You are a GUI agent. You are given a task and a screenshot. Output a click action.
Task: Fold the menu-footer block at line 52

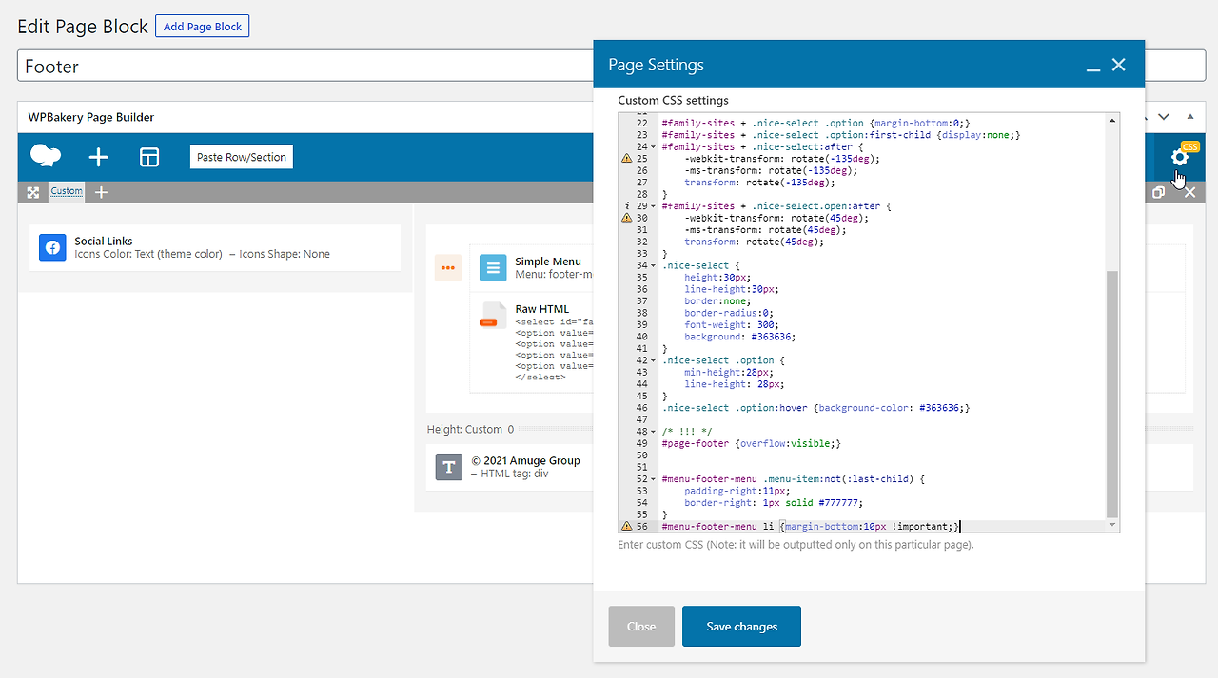coord(653,478)
